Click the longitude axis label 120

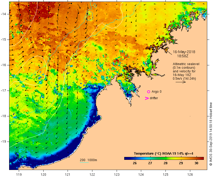click(43, 174)
